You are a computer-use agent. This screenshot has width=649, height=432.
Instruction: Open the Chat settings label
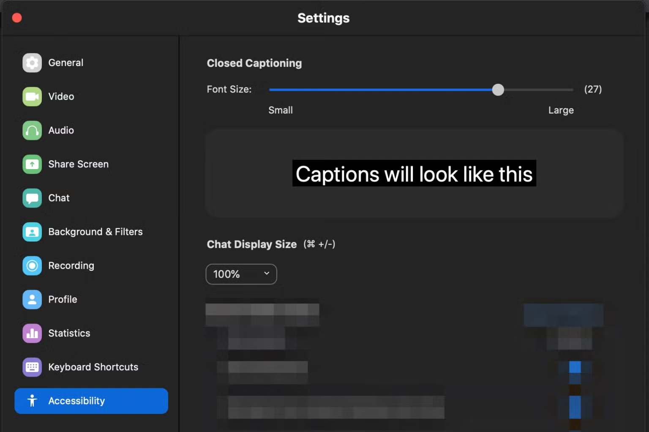[59, 198]
